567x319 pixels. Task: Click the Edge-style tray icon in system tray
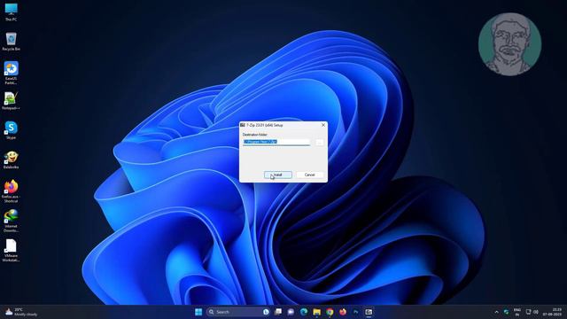point(506,312)
